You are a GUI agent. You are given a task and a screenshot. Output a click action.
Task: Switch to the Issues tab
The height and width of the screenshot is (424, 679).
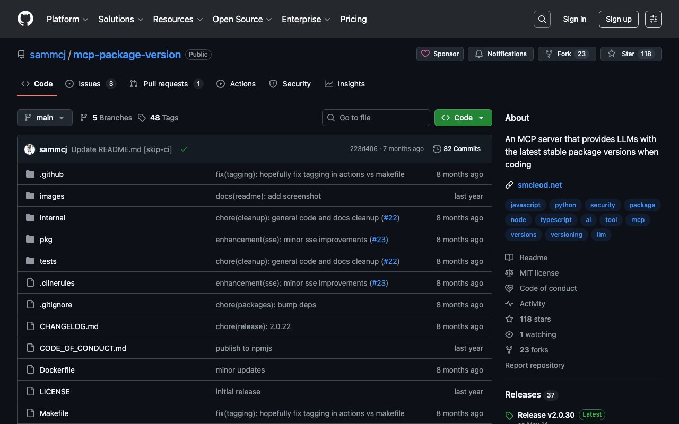(x=90, y=84)
